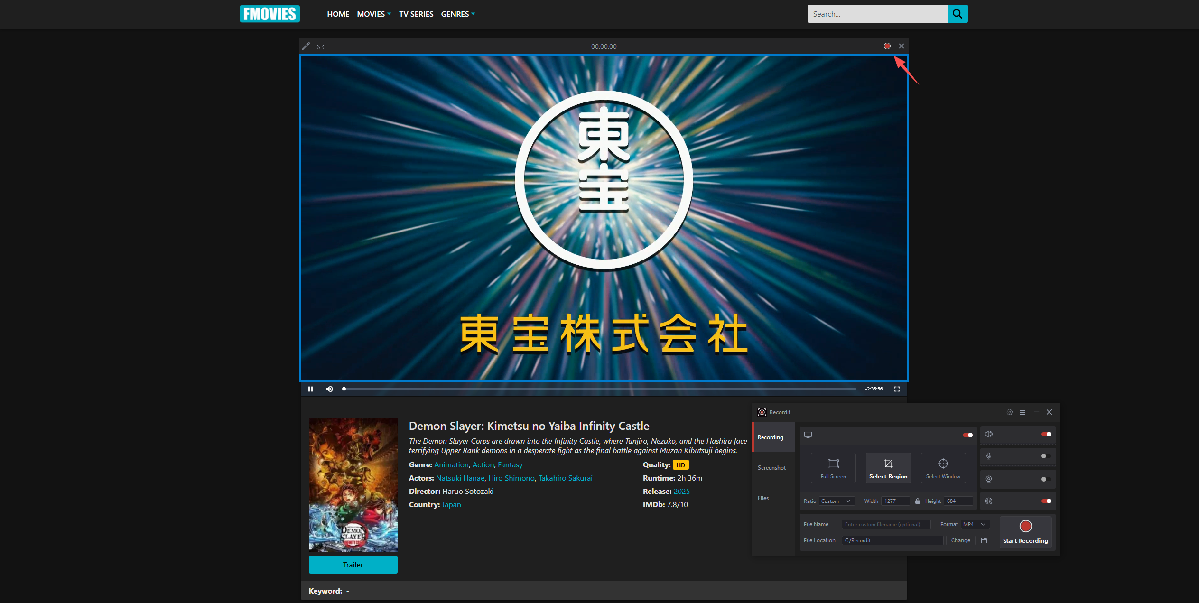Open the Format MP4 dropdown
1199x603 pixels.
tap(975, 524)
